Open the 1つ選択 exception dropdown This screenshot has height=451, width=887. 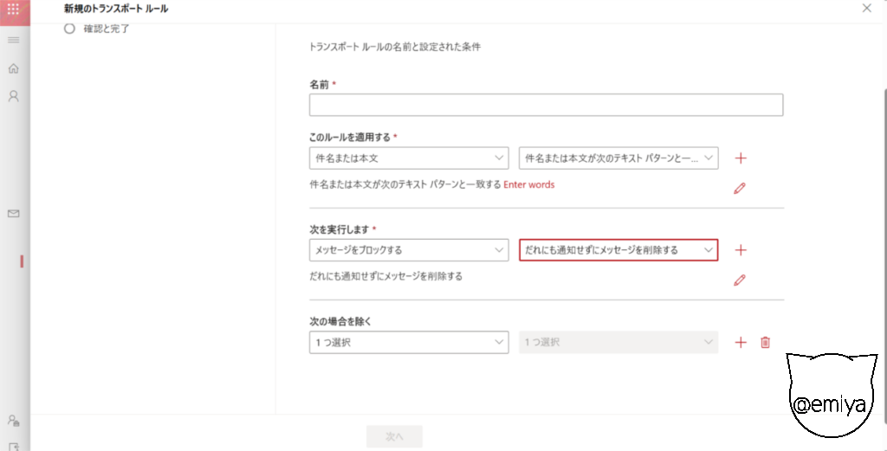pyautogui.click(x=408, y=343)
